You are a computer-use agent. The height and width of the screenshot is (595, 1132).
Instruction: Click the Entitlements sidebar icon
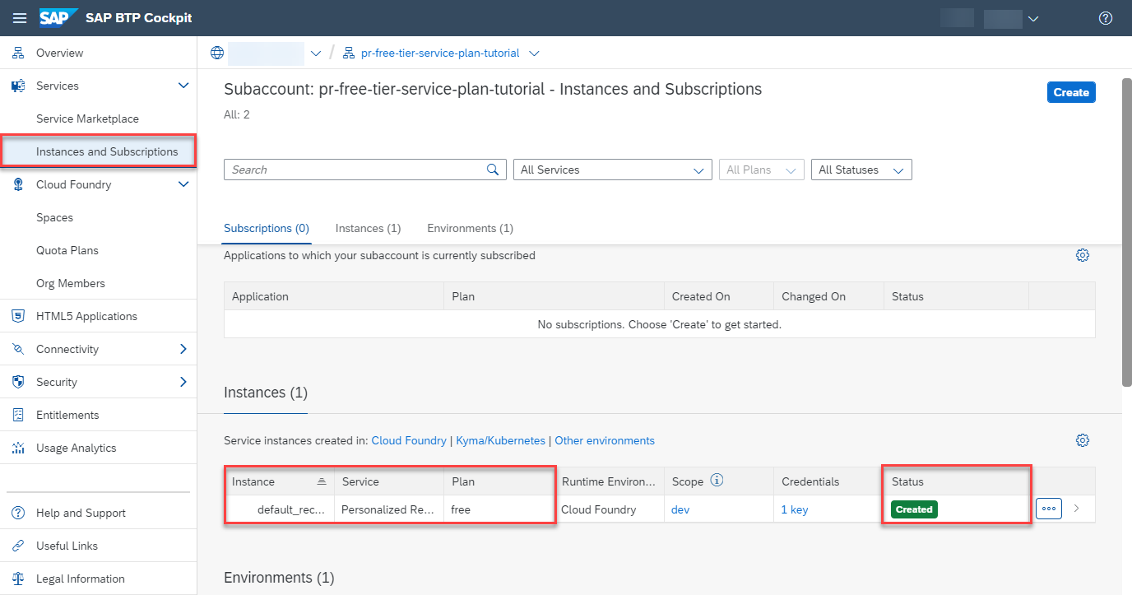[18, 415]
